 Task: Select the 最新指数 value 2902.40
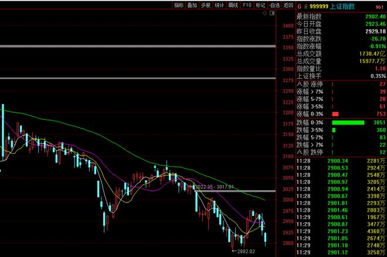pos(375,16)
